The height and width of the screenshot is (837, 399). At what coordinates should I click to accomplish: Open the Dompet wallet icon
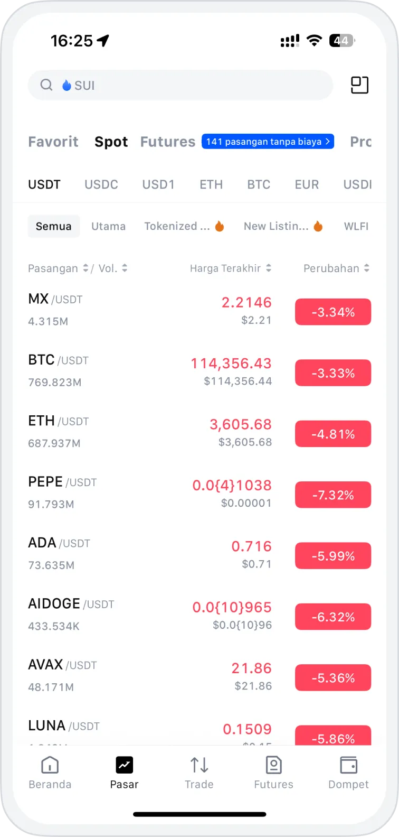[x=348, y=765]
